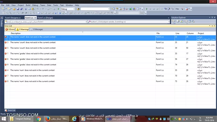
Task: Click the Save All icon
Action: click(x=21, y=9)
